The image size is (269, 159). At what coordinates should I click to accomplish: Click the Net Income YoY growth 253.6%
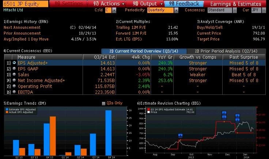165,81
